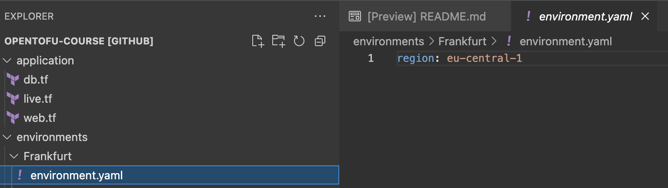
Task: Collapse all folders in Explorer
Action: (x=320, y=41)
